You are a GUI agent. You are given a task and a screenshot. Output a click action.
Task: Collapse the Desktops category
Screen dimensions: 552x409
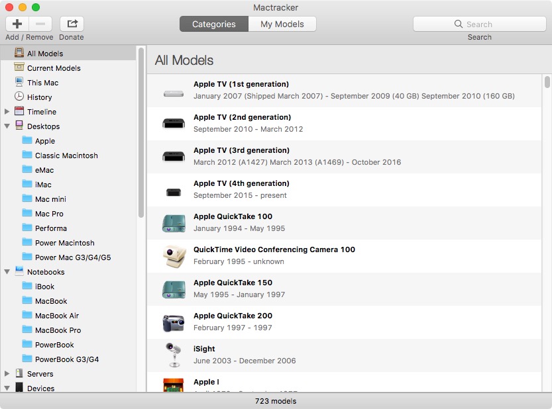pos(7,126)
